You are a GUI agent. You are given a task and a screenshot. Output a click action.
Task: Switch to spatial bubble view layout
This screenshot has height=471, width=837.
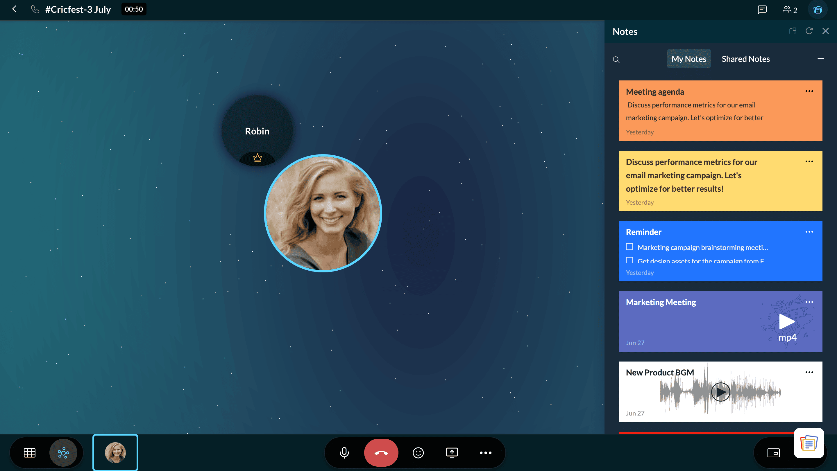pos(63,453)
